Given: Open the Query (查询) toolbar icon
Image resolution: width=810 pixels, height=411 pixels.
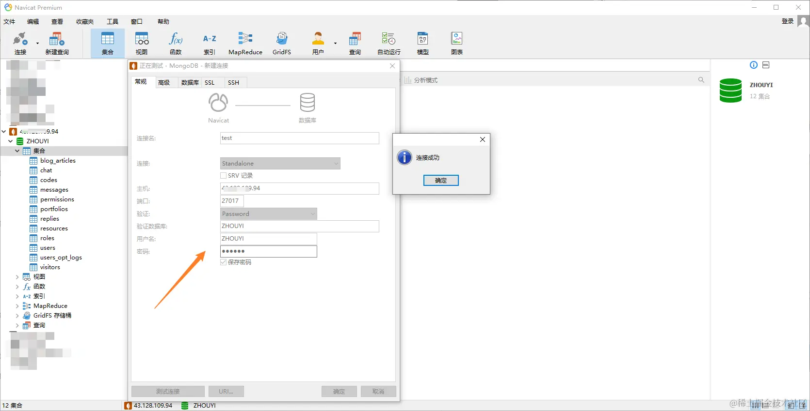Looking at the screenshot, I should click(x=355, y=44).
